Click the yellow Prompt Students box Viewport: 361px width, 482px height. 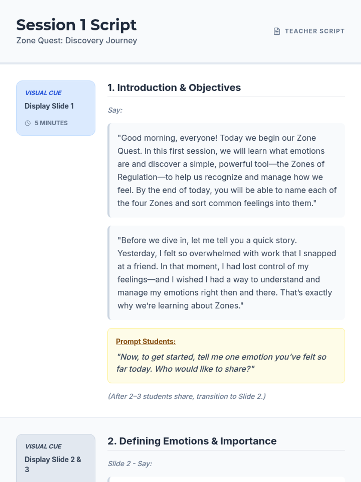coord(226,356)
